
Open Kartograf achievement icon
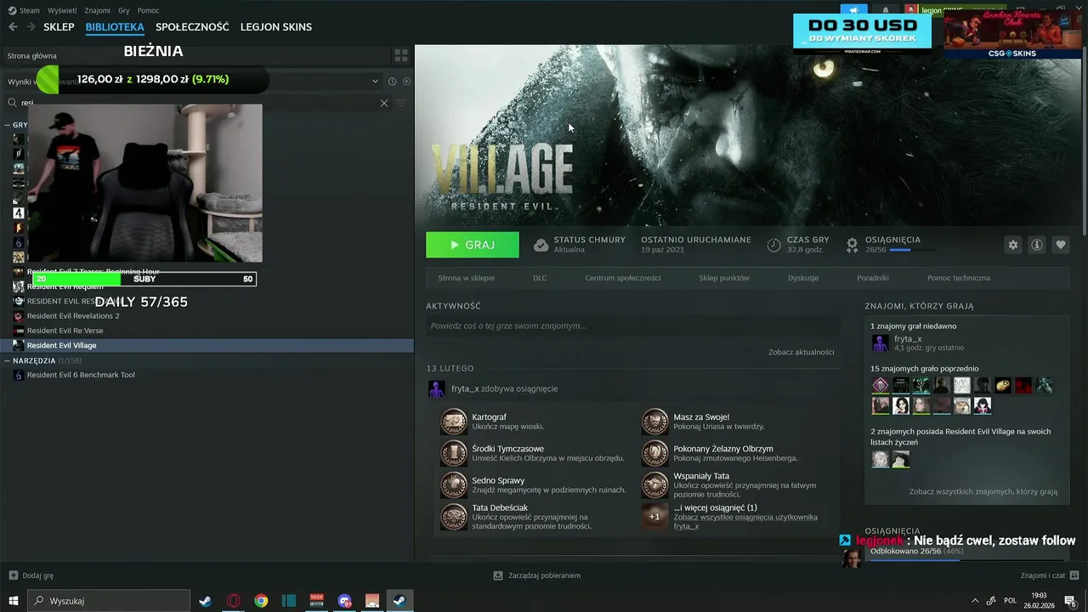454,422
